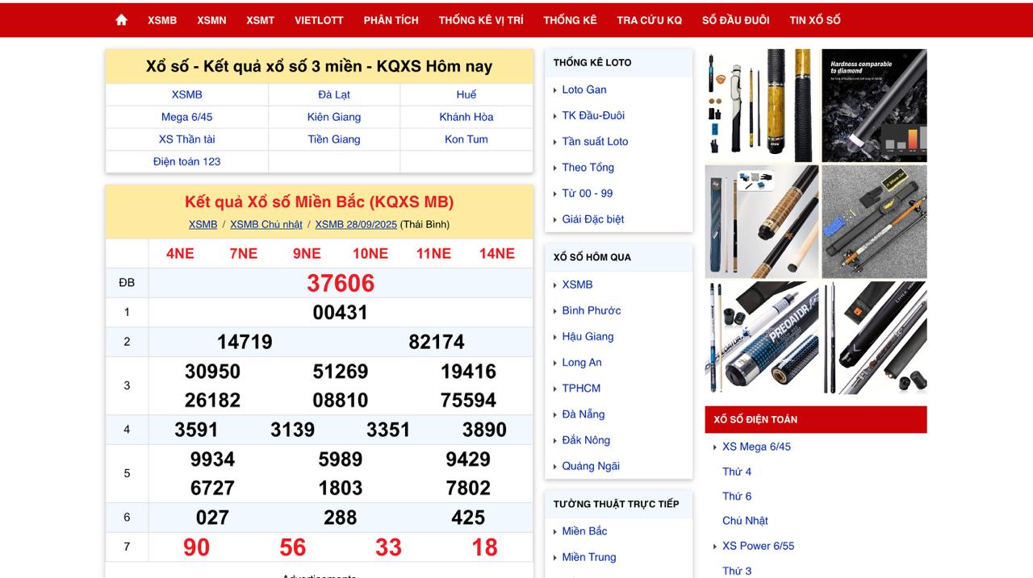Open the VIETLOTT menu item
The image size is (1033, 578).
point(319,20)
